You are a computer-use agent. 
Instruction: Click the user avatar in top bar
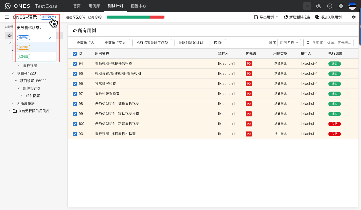pyautogui.click(x=352, y=6)
